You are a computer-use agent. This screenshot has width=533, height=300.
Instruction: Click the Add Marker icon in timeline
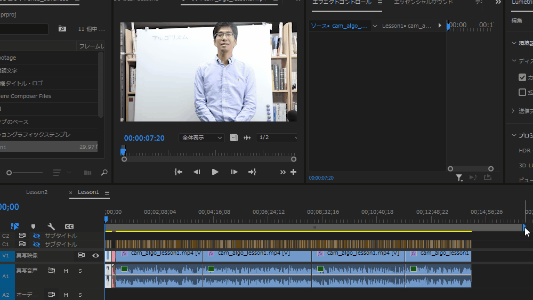point(33,226)
